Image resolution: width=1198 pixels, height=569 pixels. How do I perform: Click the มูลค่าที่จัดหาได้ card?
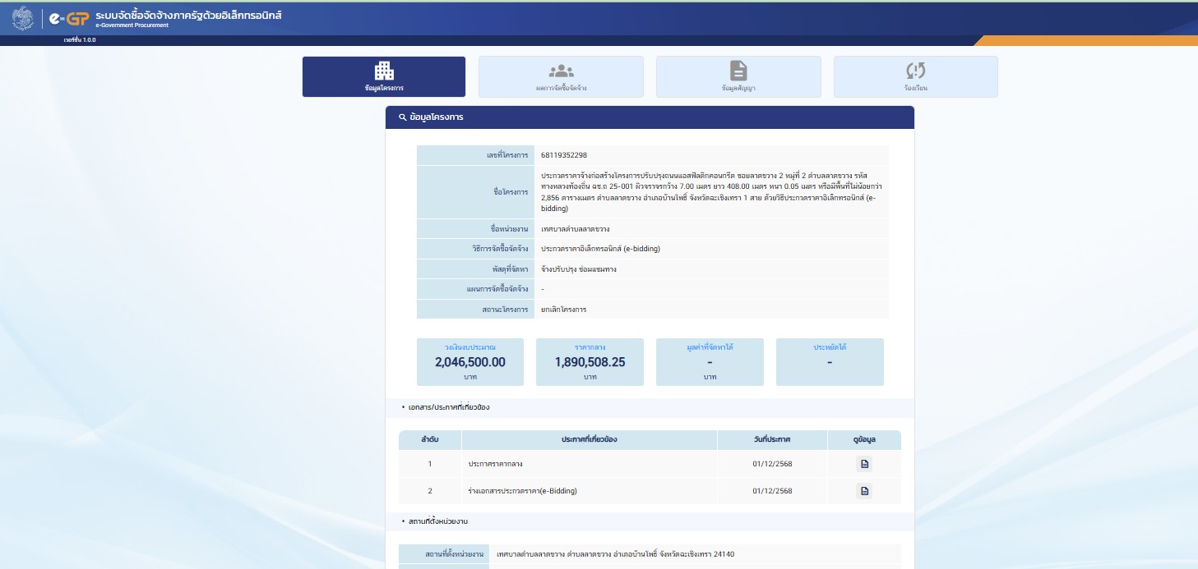click(710, 362)
